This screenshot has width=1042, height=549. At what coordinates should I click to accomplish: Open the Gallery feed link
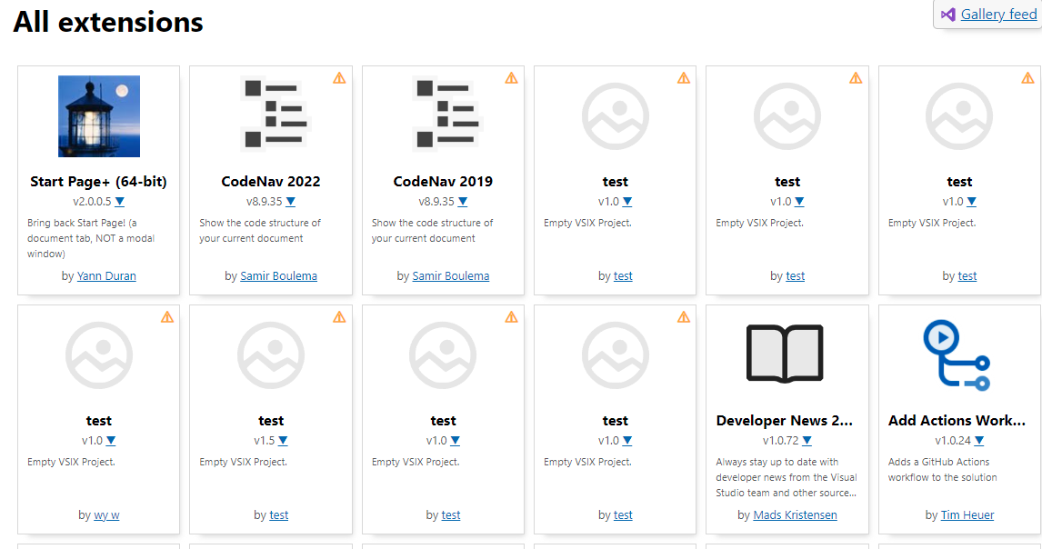998,14
